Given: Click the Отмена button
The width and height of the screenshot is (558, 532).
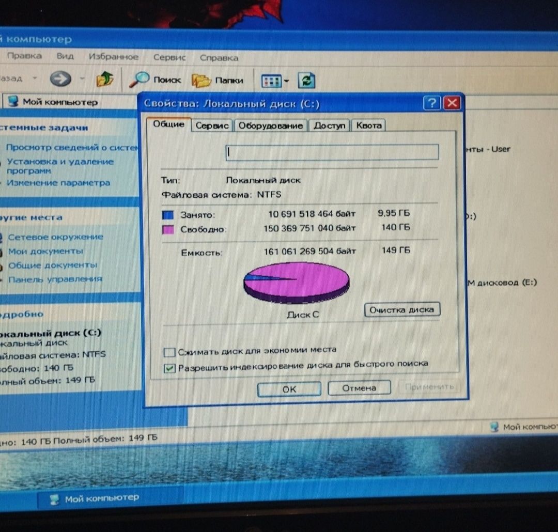Looking at the screenshot, I should pos(359,387).
